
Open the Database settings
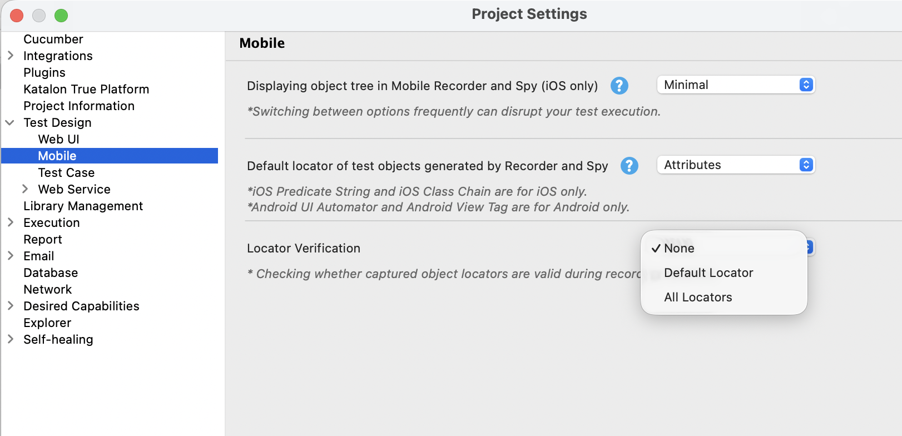pos(51,272)
